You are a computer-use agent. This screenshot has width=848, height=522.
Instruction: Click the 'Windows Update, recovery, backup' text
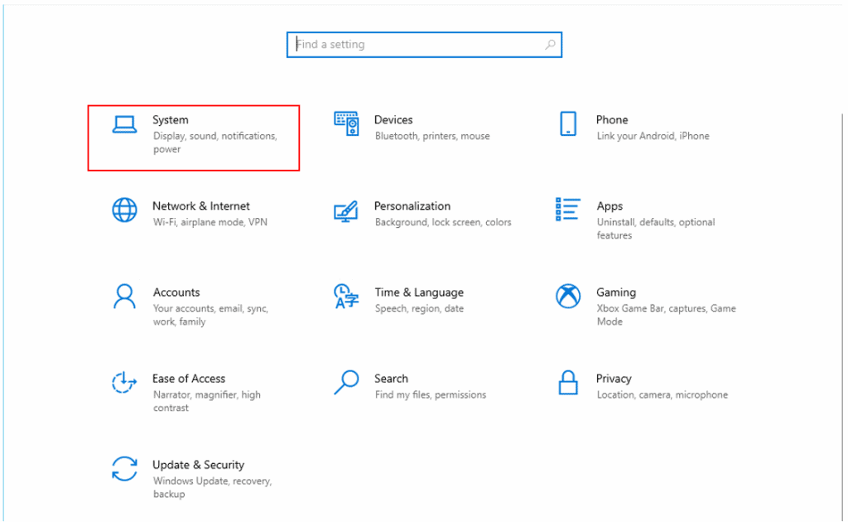pyautogui.click(x=212, y=487)
